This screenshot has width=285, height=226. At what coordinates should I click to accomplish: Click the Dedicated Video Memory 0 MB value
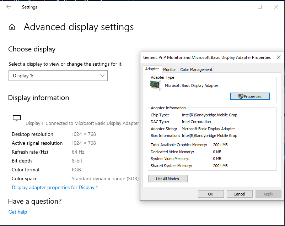[217, 152]
